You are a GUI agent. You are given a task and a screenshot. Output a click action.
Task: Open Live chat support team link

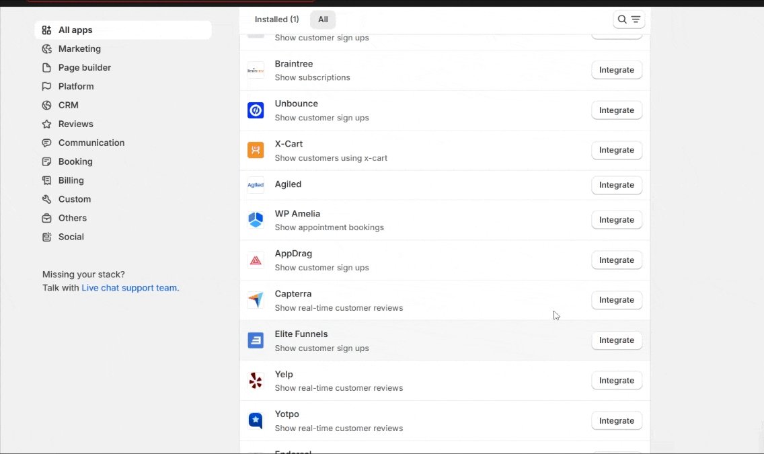(x=130, y=288)
